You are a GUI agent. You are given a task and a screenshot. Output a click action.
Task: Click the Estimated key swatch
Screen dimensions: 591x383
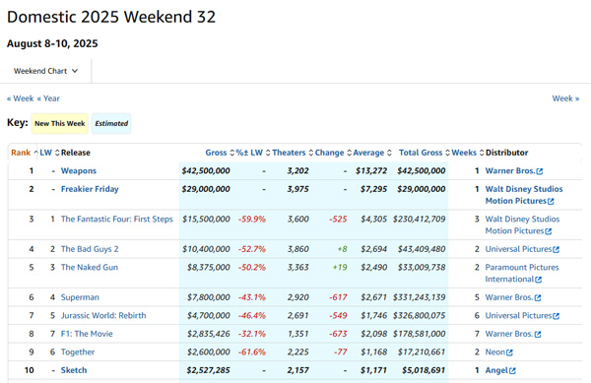click(111, 123)
